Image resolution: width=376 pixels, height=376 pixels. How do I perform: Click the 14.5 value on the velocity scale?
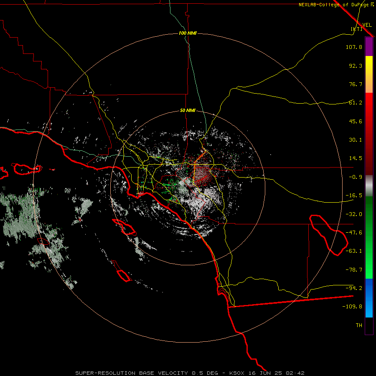click(x=356, y=158)
